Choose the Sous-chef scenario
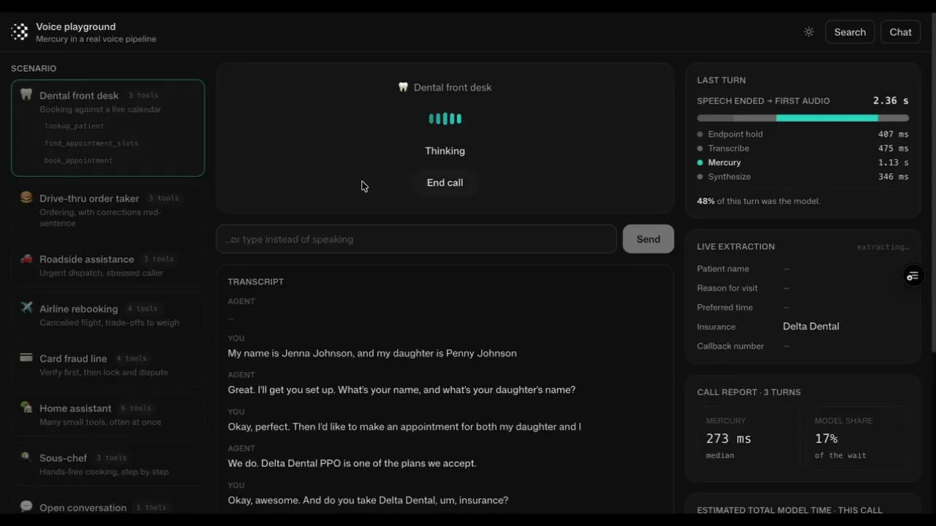This screenshot has height=526, width=936. point(107,465)
